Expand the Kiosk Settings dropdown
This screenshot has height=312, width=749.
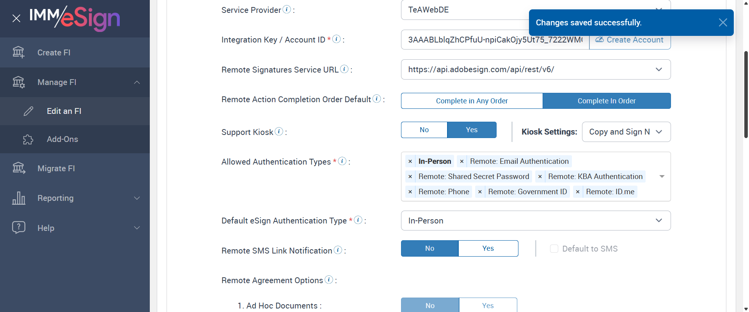point(658,132)
